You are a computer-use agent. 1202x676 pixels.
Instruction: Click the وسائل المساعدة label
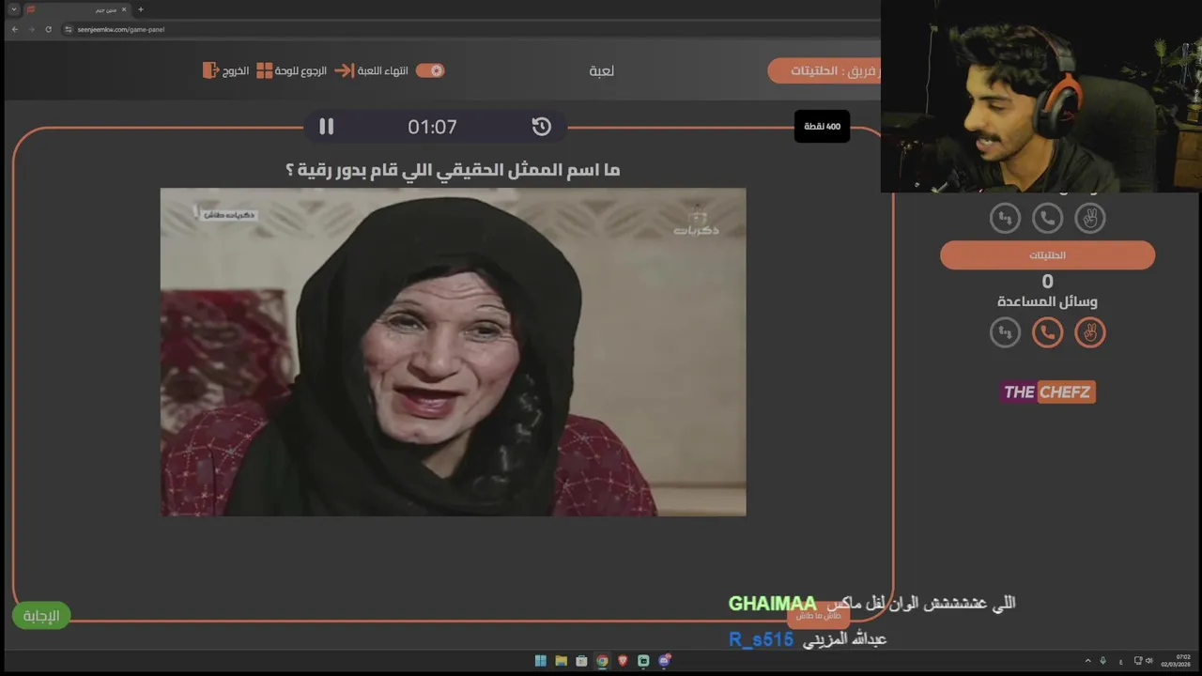coord(1047,301)
